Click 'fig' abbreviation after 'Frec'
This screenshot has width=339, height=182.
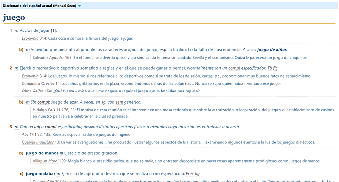[197, 174]
